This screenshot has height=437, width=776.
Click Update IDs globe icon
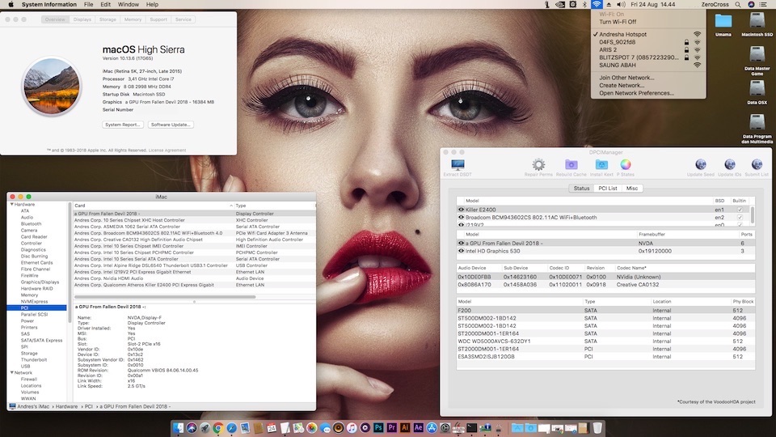coord(729,164)
